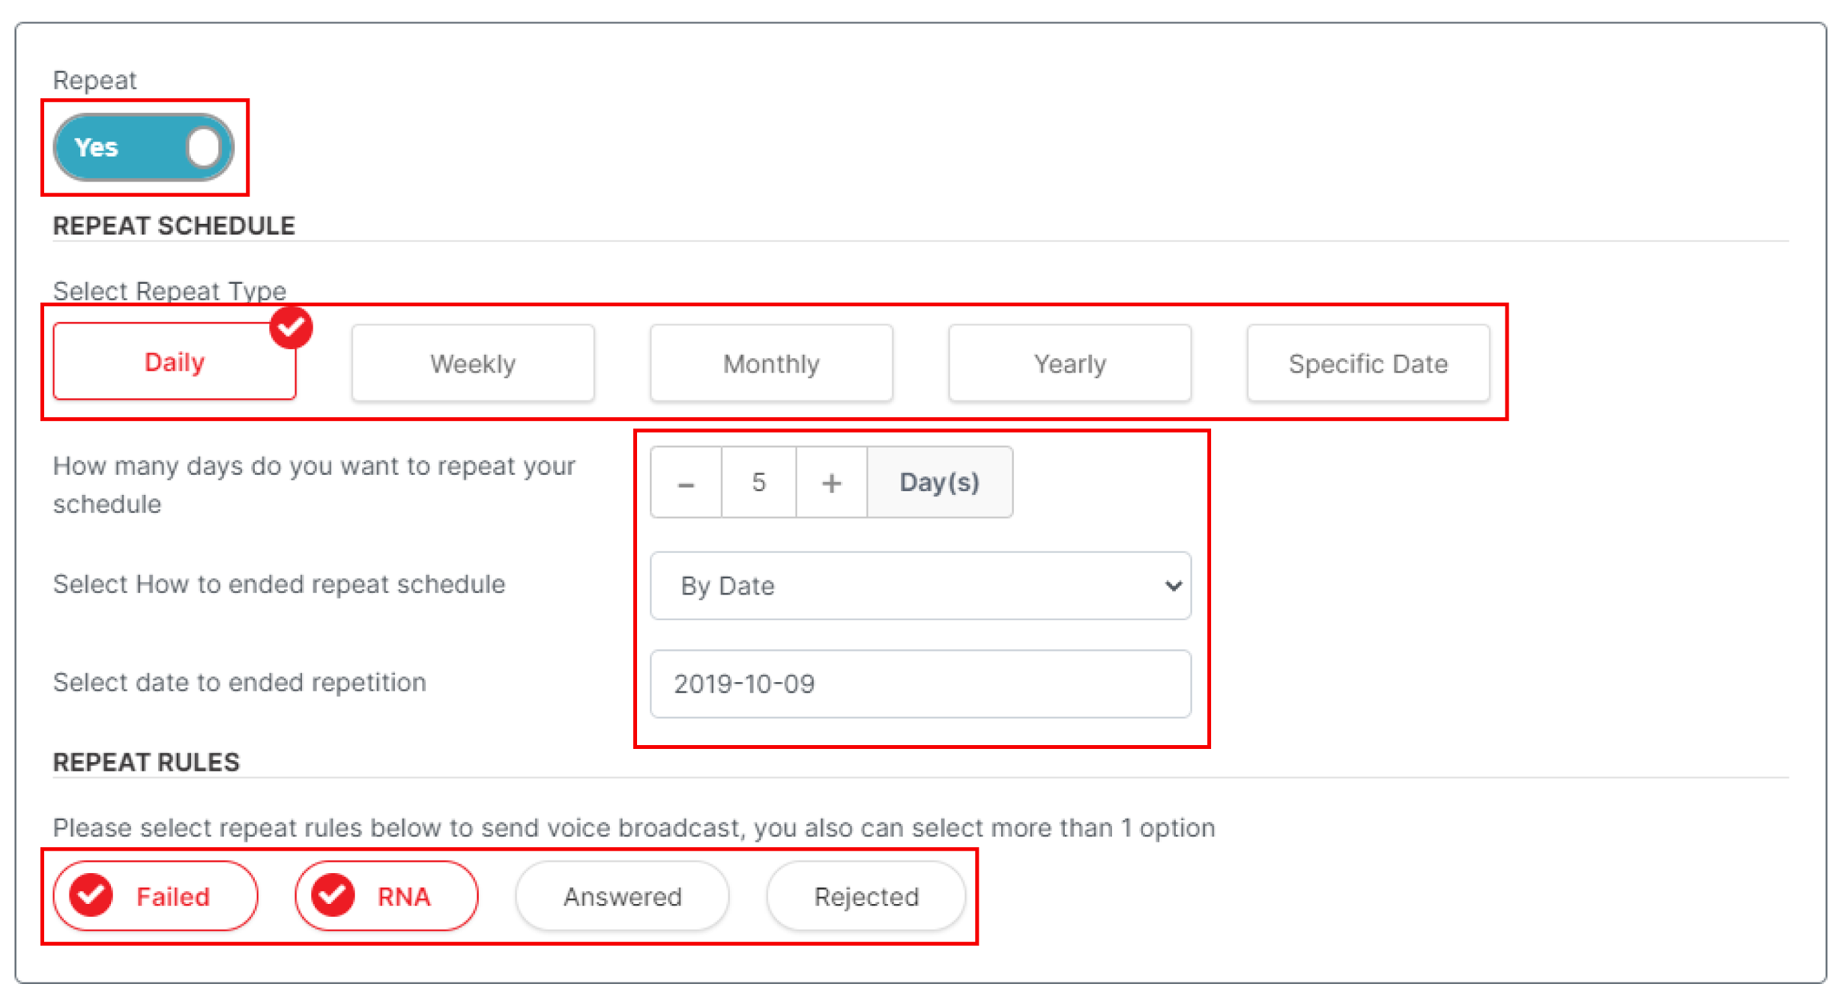This screenshot has width=1842, height=1008.
Task: Toggle the Repeat Yes switch
Action: point(144,148)
